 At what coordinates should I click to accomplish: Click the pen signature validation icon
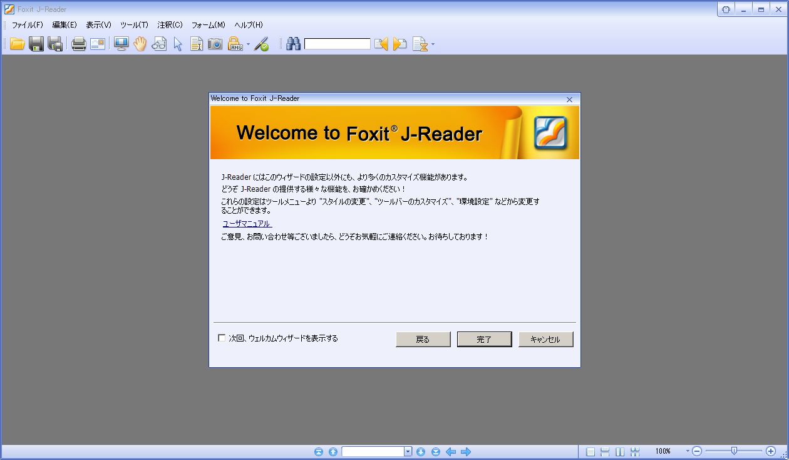click(x=262, y=44)
